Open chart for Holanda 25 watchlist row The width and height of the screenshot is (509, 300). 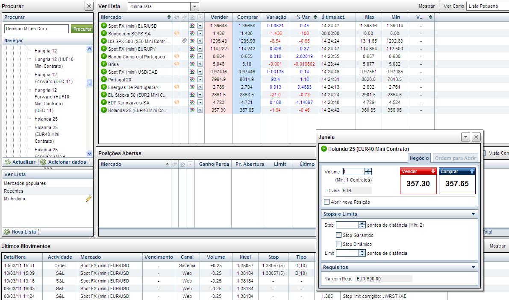[192, 110]
